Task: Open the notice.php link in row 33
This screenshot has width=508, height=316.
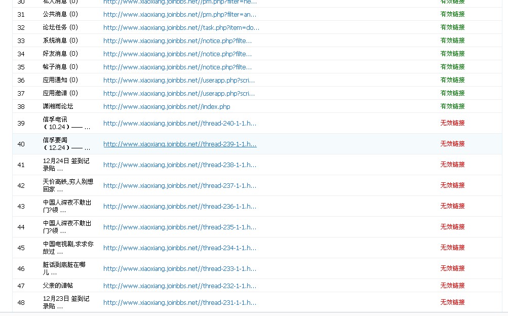Action: click(178, 41)
